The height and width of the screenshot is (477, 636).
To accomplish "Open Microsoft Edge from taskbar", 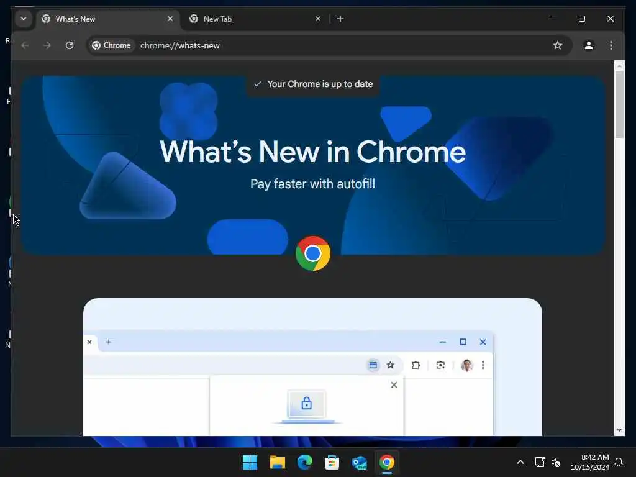I will [304, 462].
